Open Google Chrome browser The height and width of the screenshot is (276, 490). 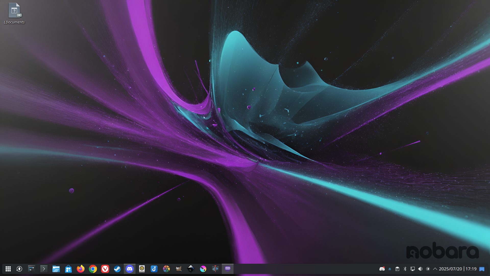(x=93, y=269)
